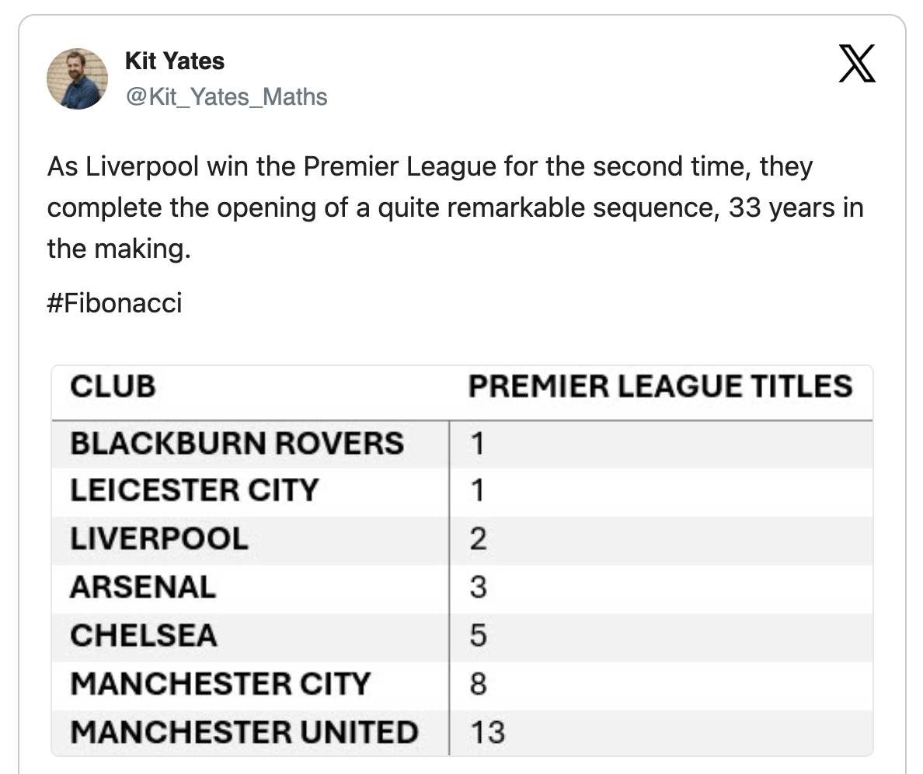
Task: Click the CLUB column header
Action: (x=113, y=387)
